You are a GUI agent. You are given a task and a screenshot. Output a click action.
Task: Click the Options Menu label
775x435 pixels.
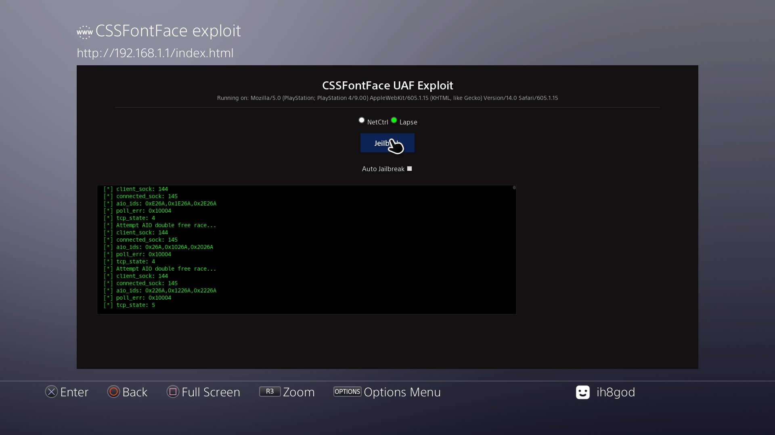point(402,392)
